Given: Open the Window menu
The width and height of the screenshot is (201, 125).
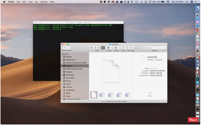Looking at the screenshot, I should (x=44, y=2).
